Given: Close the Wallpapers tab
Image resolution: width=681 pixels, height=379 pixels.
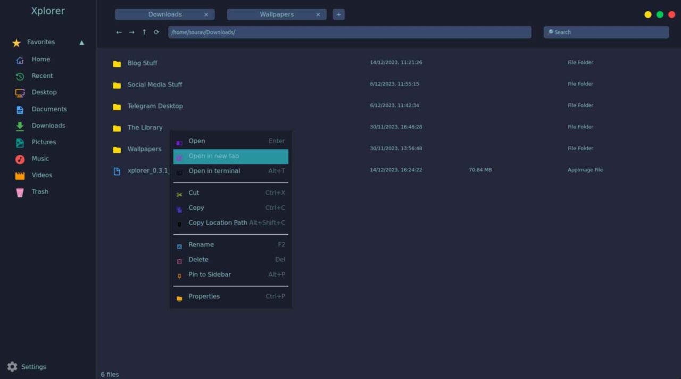Looking at the screenshot, I should [x=318, y=15].
